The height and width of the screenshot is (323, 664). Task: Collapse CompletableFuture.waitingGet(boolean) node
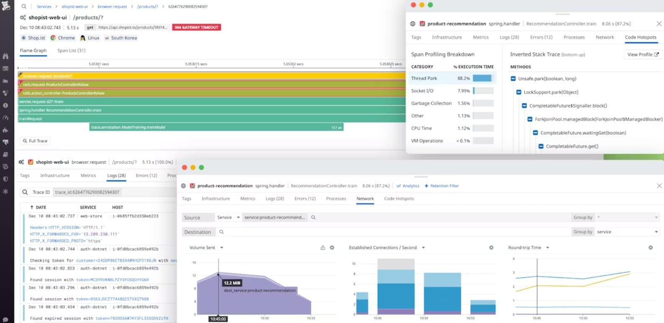pyautogui.click(x=535, y=133)
